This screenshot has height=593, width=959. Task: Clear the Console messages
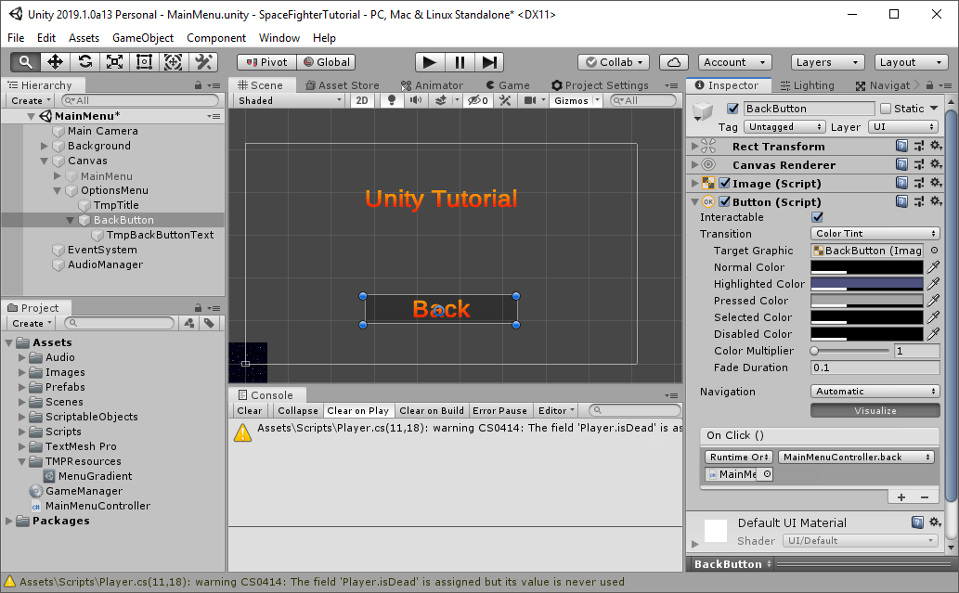[249, 410]
